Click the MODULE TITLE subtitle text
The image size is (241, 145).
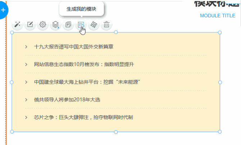(x=217, y=15)
